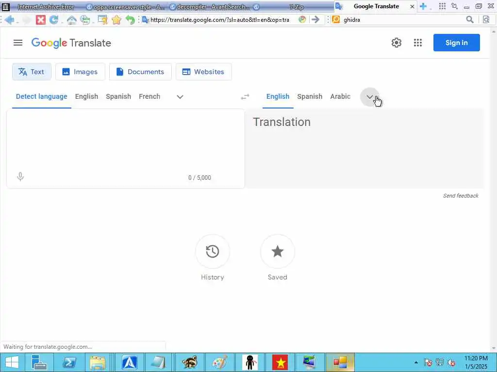The image size is (497, 372).
Task: Click the Go arrow next to address bar
Action: click(315, 19)
